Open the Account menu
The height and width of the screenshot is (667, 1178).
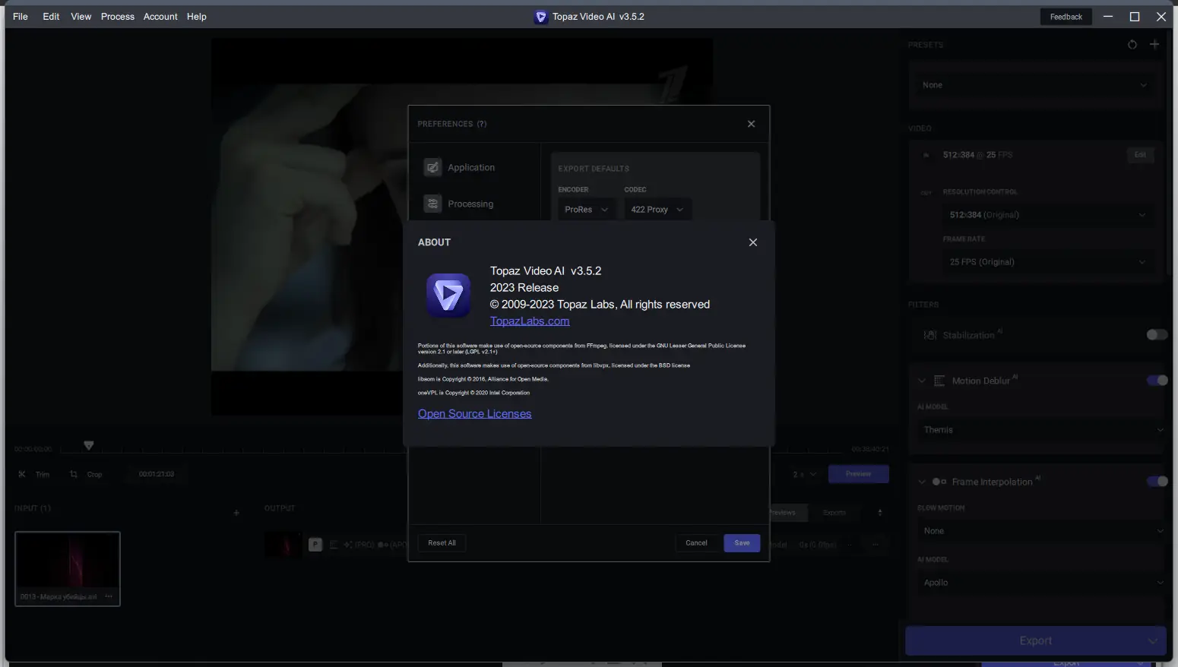pyautogui.click(x=160, y=17)
